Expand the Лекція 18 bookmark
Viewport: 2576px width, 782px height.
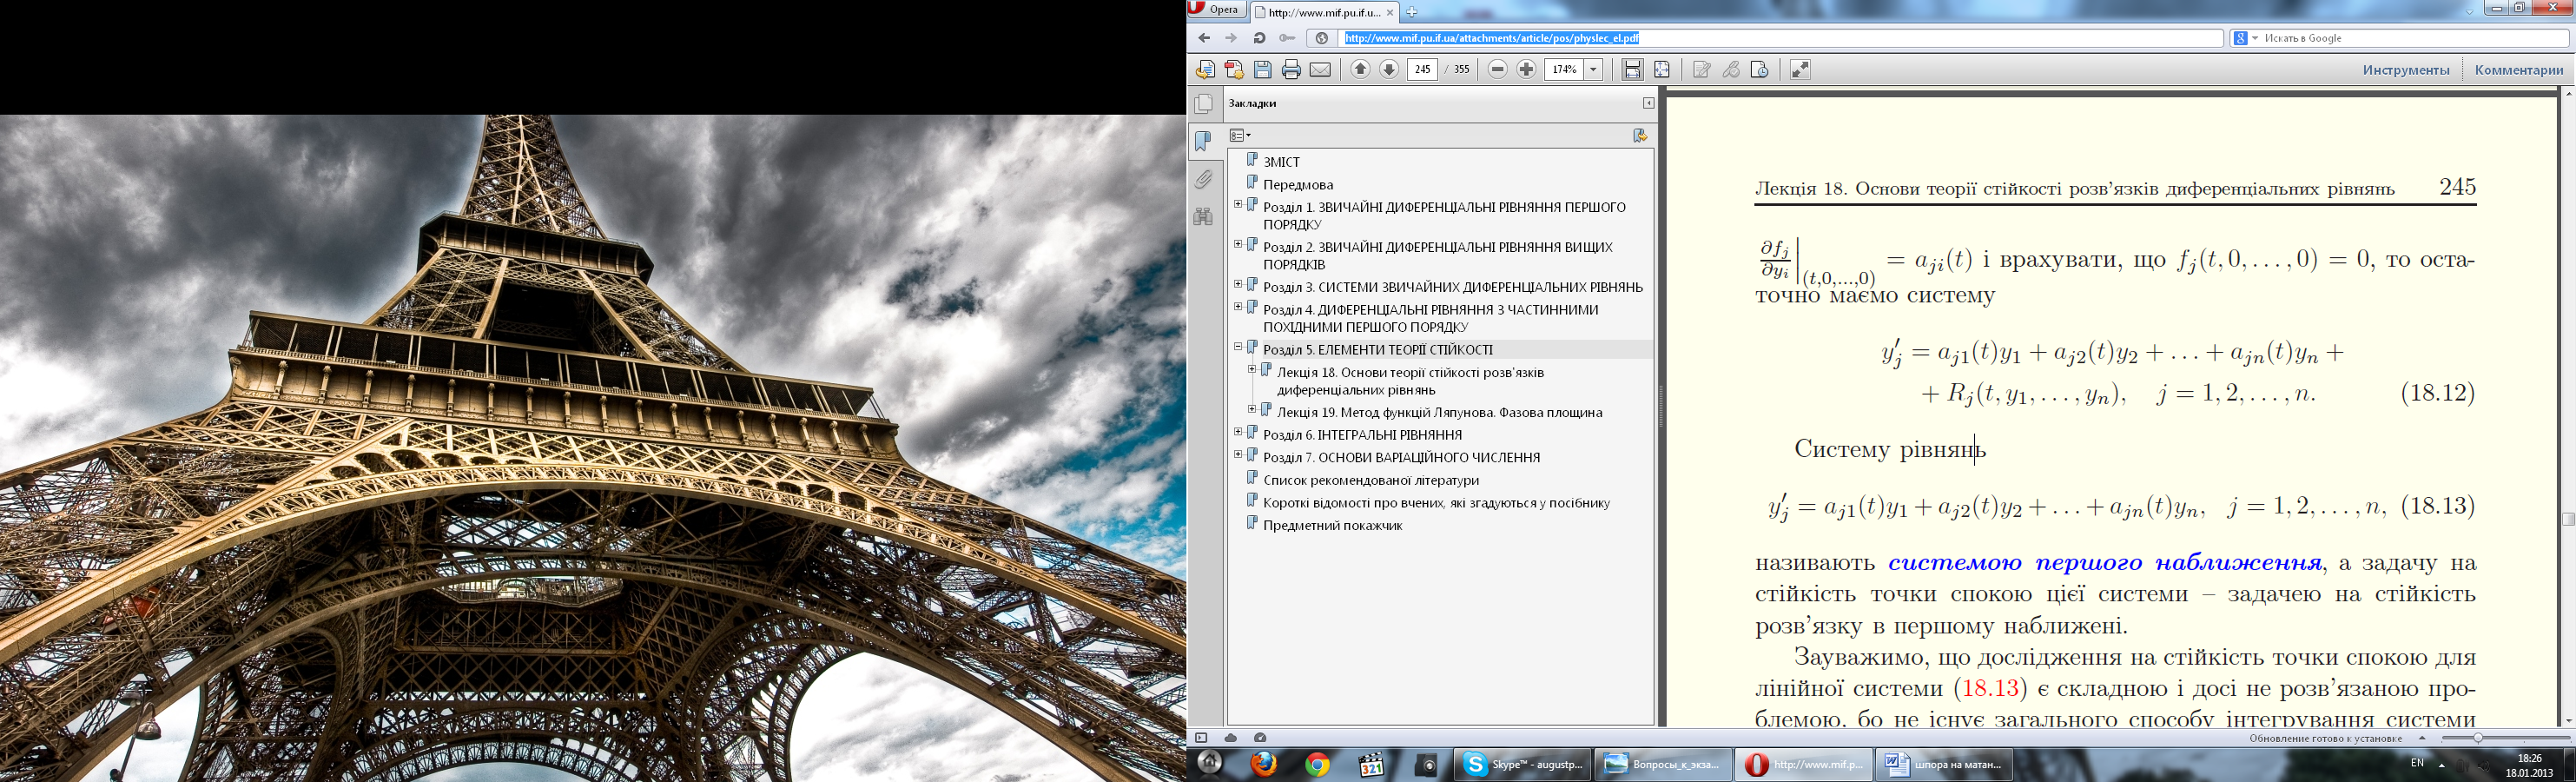1252,369
